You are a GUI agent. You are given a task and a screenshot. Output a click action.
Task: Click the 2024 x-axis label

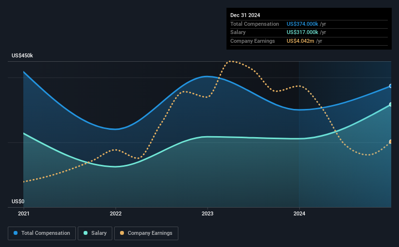point(299,213)
